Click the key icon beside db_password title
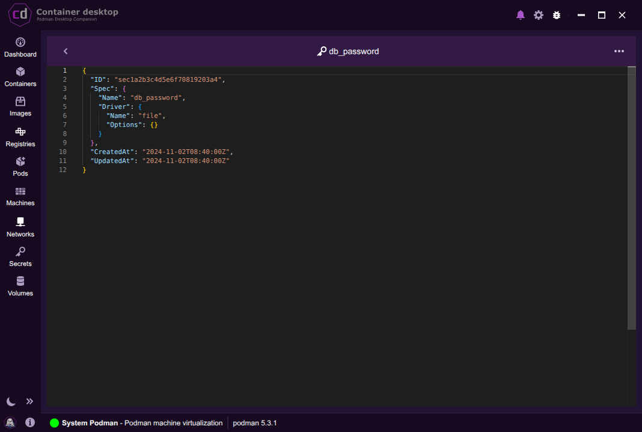 322,51
